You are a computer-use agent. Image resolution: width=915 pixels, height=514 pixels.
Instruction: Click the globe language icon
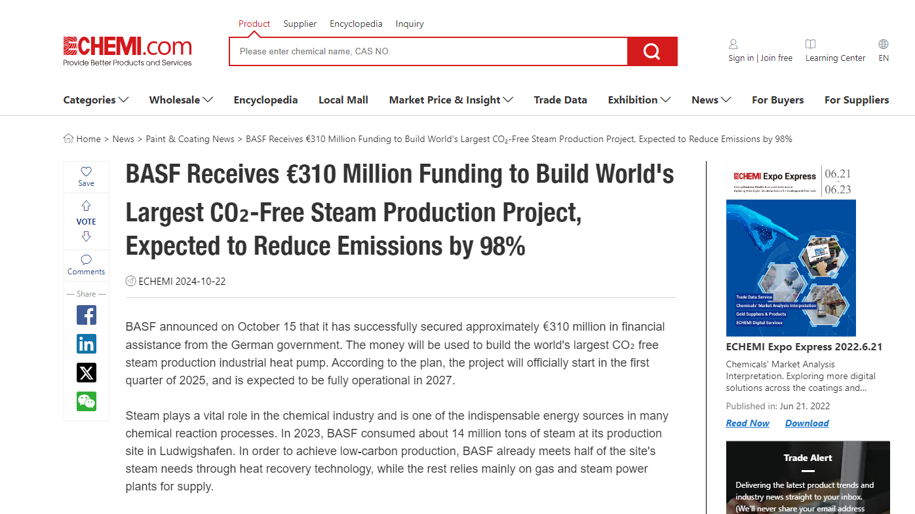[884, 45]
